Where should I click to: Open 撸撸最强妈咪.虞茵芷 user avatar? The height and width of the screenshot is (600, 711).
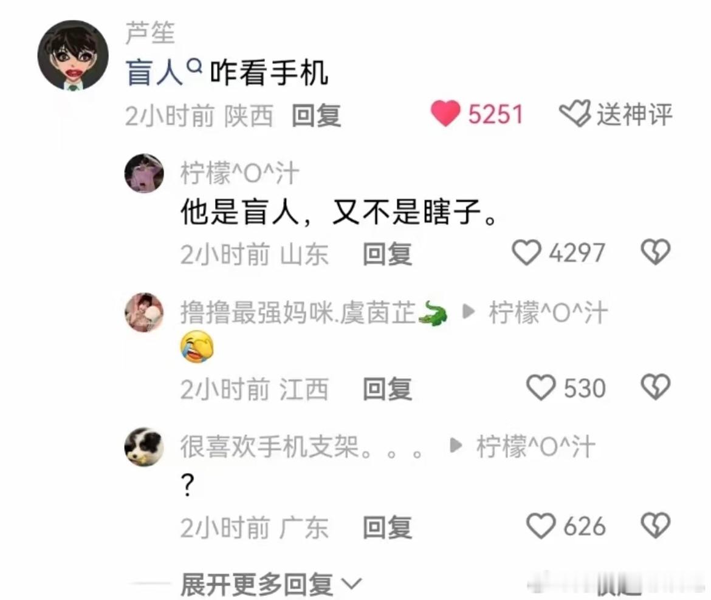(x=144, y=312)
